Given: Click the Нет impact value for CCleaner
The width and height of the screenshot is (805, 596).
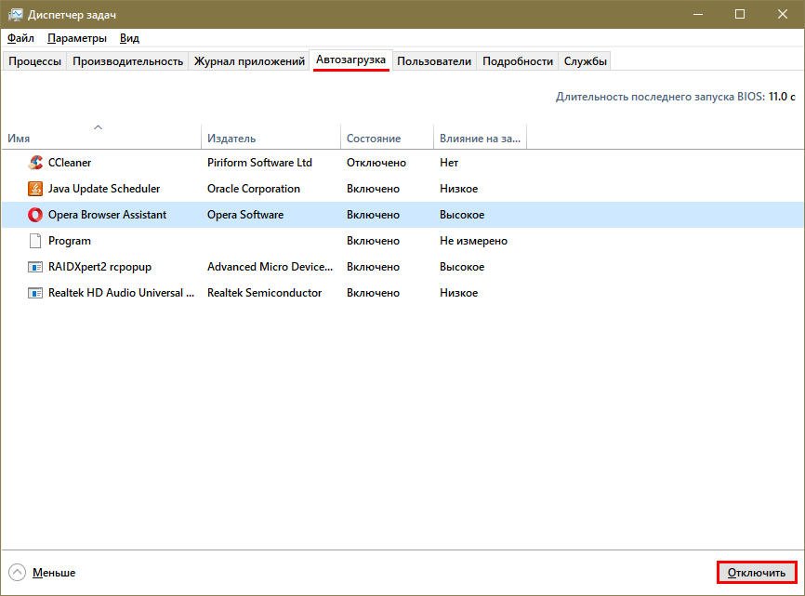Looking at the screenshot, I should (x=449, y=163).
